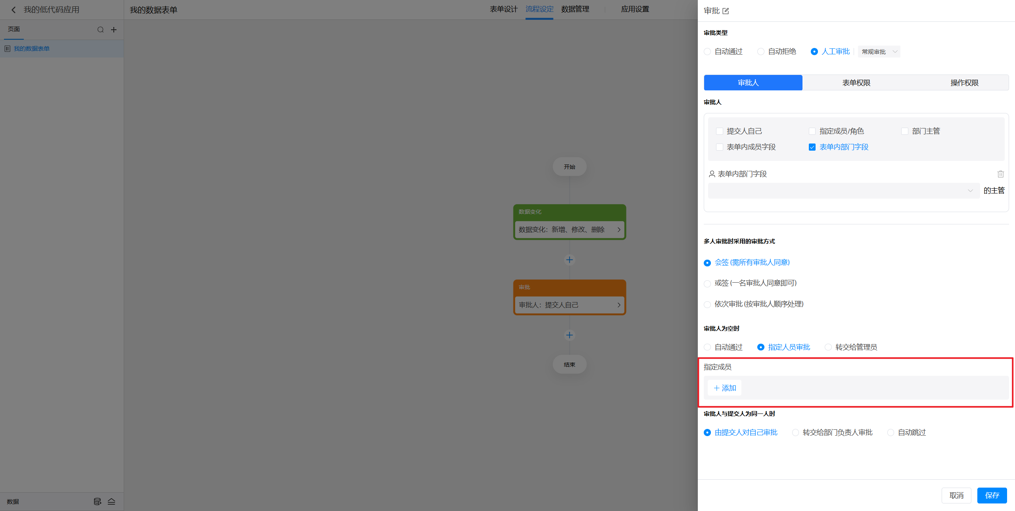Select the 或签 radio option
This screenshot has width=1015, height=511.
pos(707,283)
